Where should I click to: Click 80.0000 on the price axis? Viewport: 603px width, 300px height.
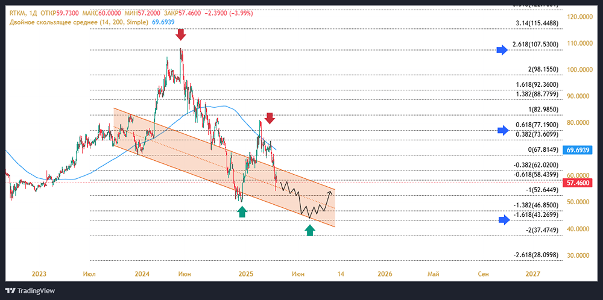pos(578,122)
